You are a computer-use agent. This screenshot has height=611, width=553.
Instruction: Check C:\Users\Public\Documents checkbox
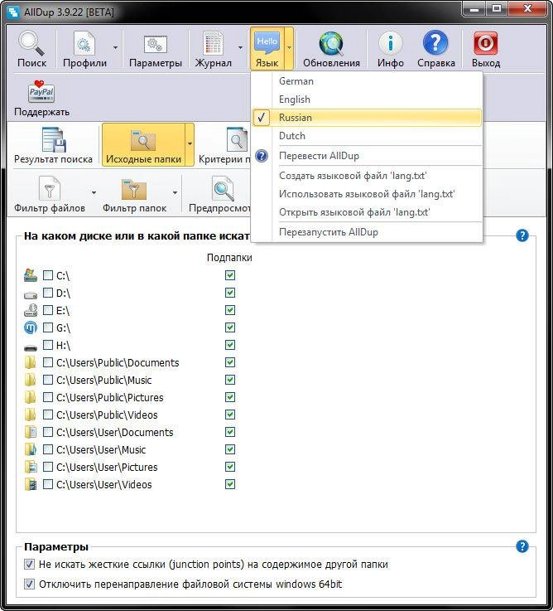48,362
